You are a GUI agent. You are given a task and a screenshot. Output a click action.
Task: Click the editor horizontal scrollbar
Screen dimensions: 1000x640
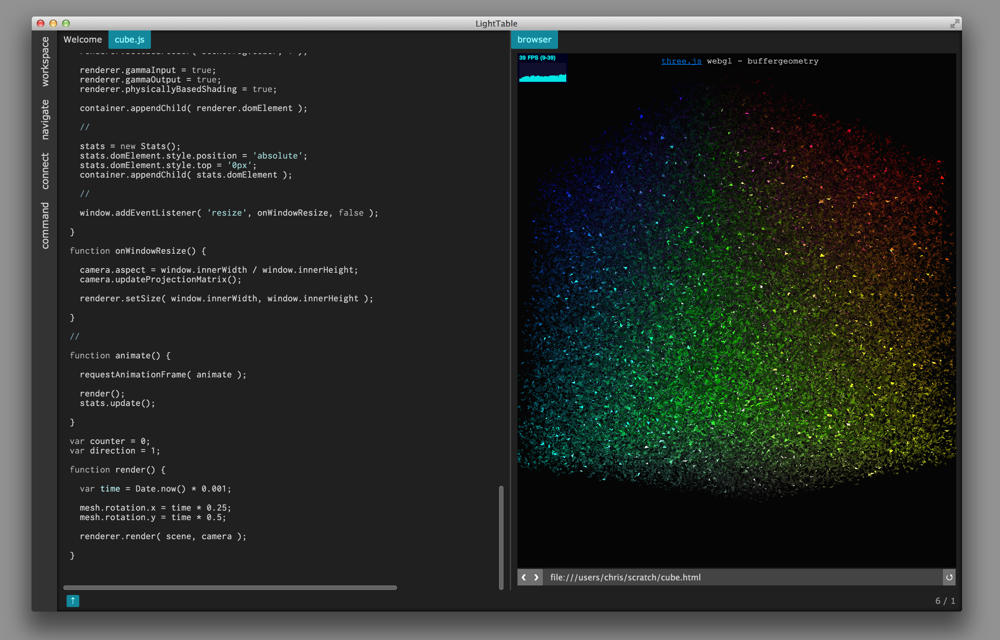click(x=230, y=588)
